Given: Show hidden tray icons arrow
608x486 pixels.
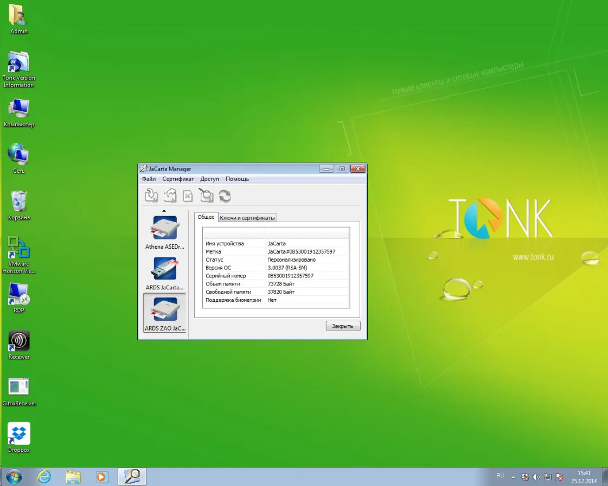Looking at the screenshot, I should pyautogui.click(x=513, y=477).
